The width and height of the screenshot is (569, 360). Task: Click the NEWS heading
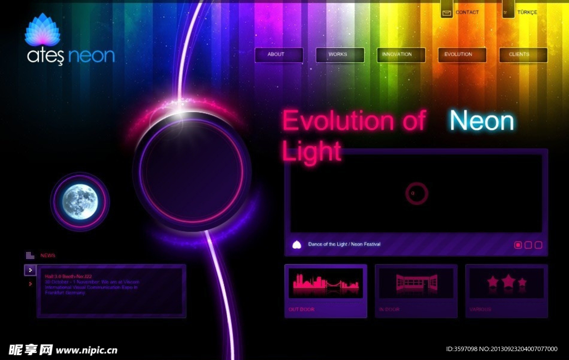tap(48, 256)
